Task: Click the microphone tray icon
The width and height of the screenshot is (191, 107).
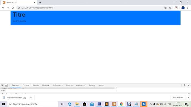Action: point(154,104)
